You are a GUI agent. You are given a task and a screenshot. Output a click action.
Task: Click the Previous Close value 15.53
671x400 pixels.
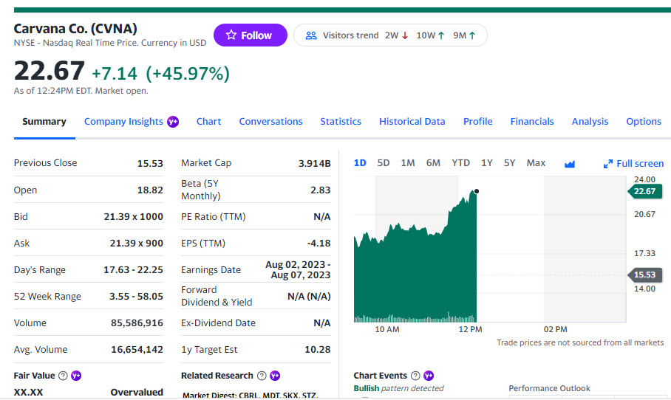(150, 163)
